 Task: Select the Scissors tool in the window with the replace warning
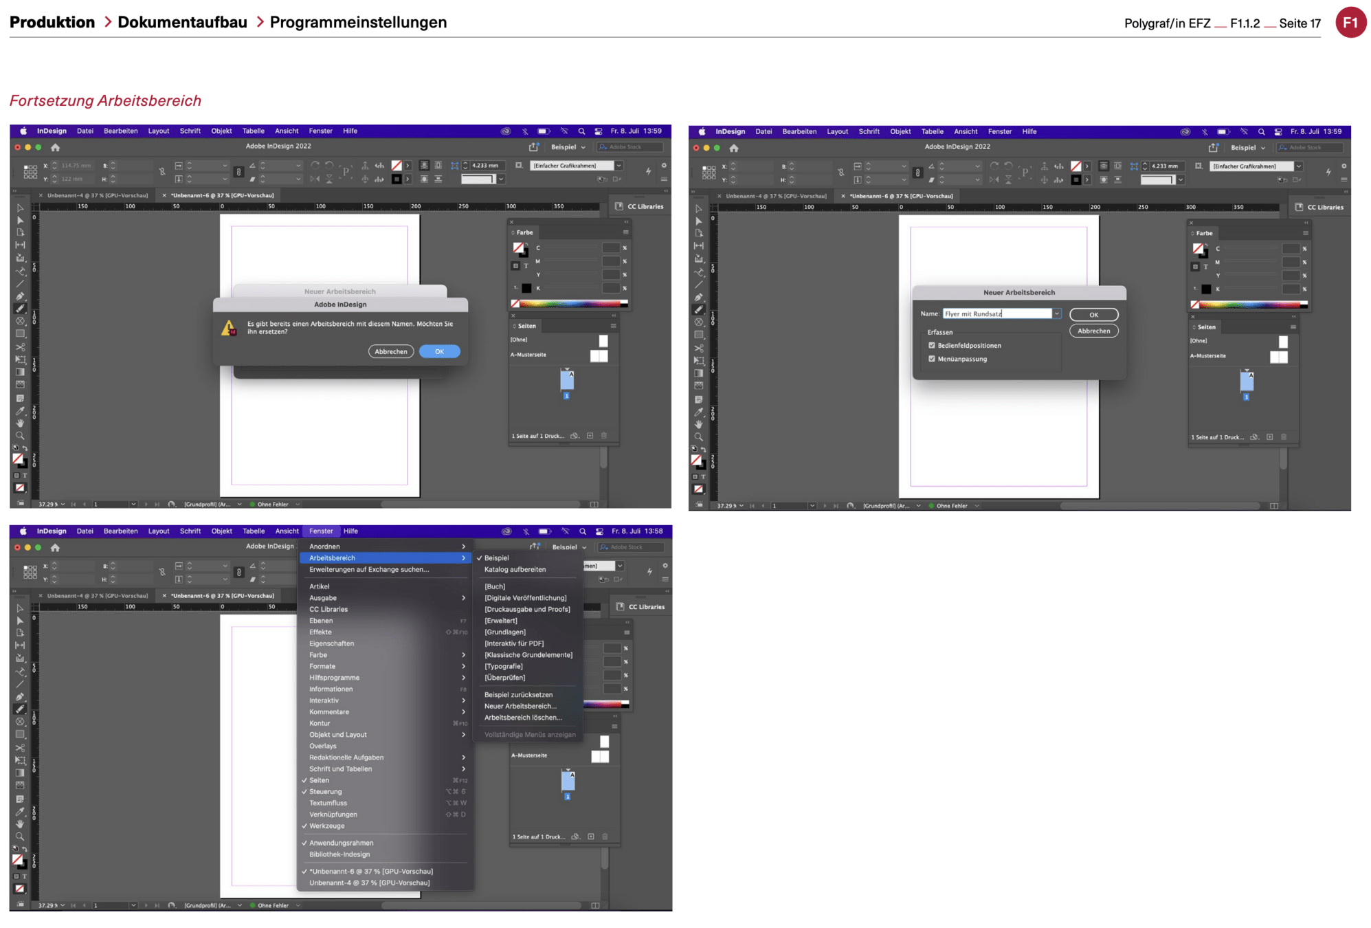coord(20,346)
